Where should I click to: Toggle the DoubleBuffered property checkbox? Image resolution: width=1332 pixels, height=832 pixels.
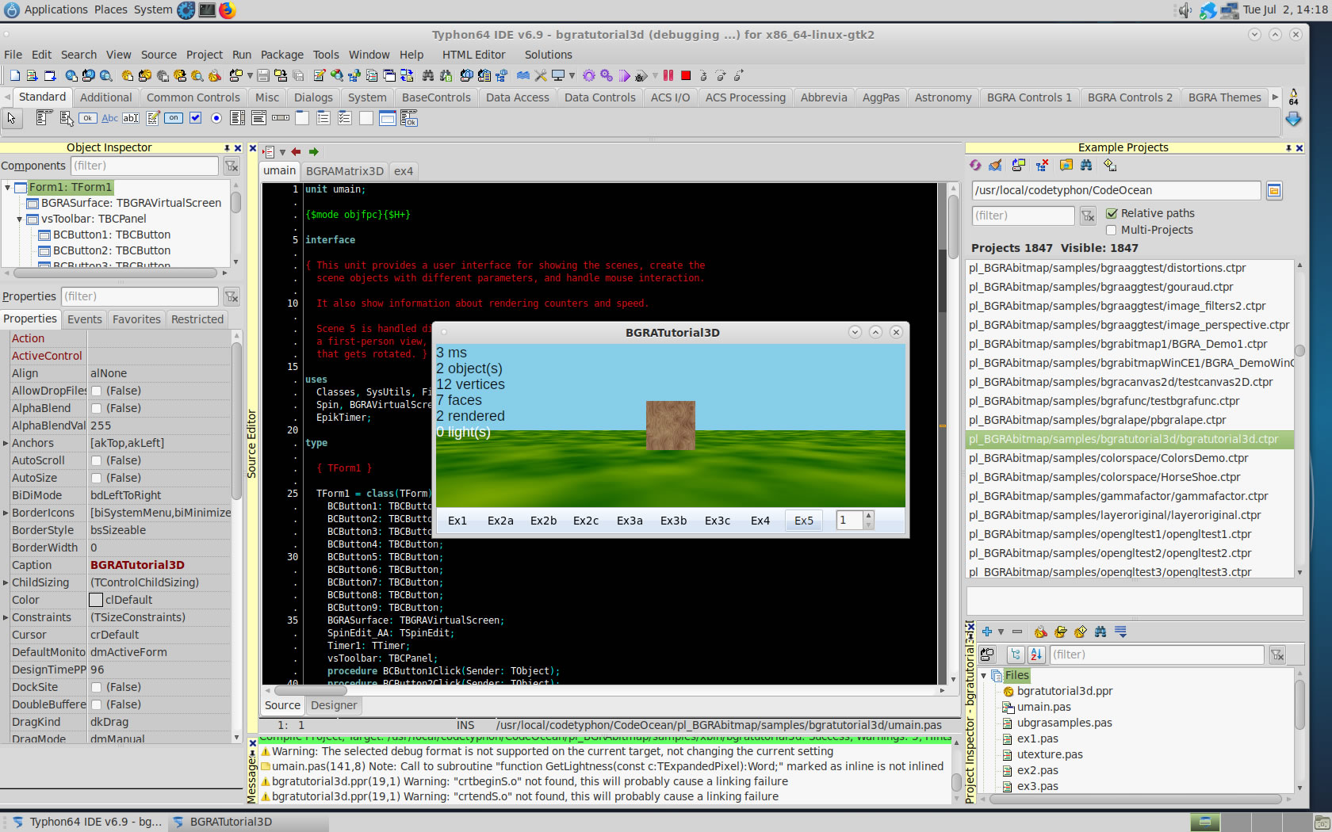[x=96, y=704]
